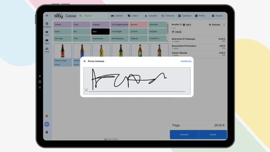
Task: Select the Green's Amber beer thumbnail
Action: tap(63, 51)
